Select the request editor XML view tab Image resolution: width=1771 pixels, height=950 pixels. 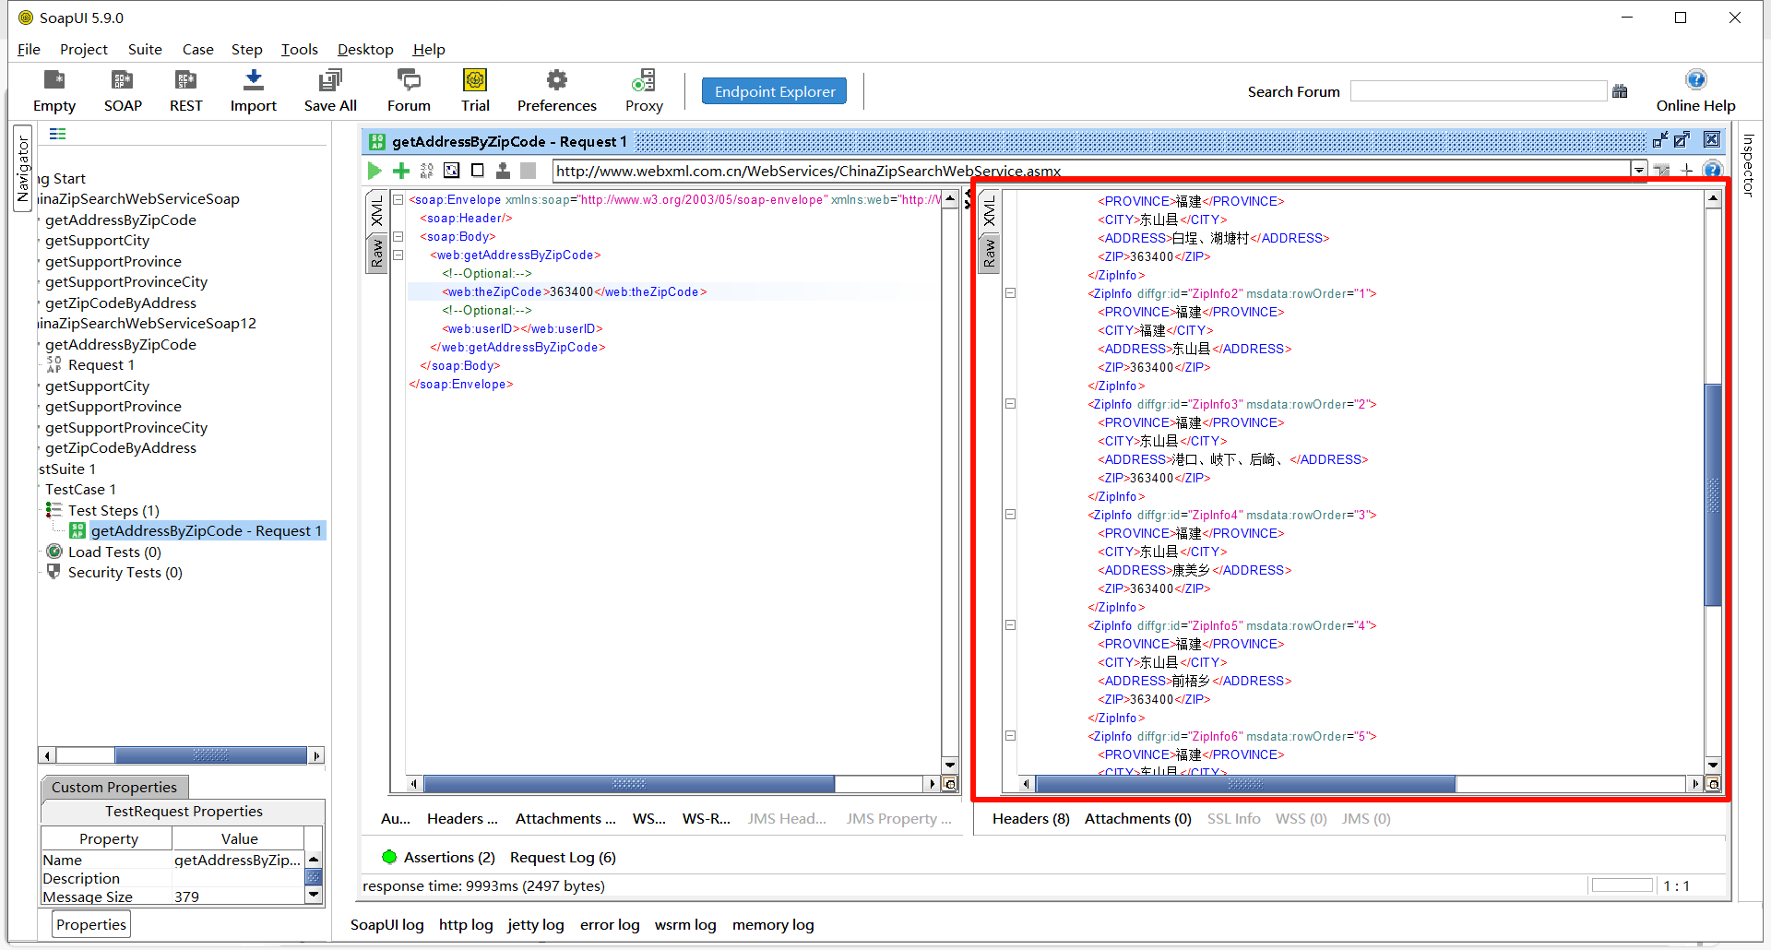point(376,211)
